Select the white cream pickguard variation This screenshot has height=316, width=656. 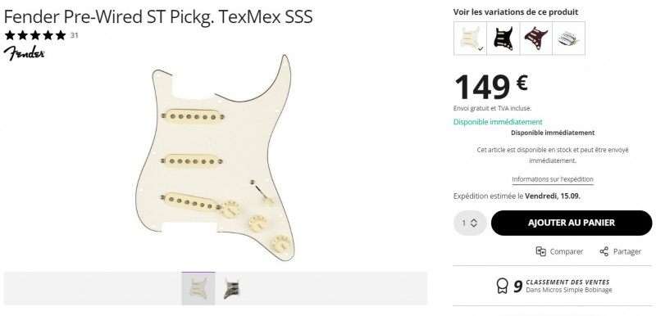470,38
